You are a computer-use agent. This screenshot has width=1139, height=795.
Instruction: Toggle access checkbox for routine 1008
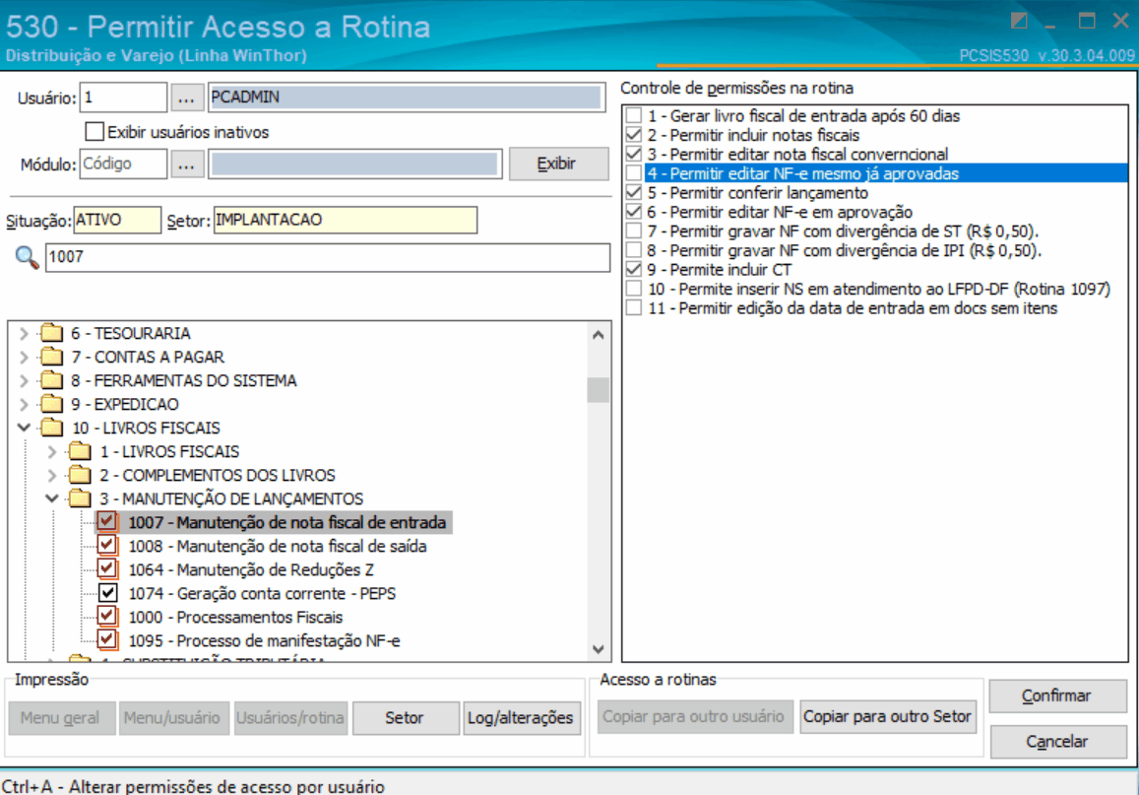106,546
